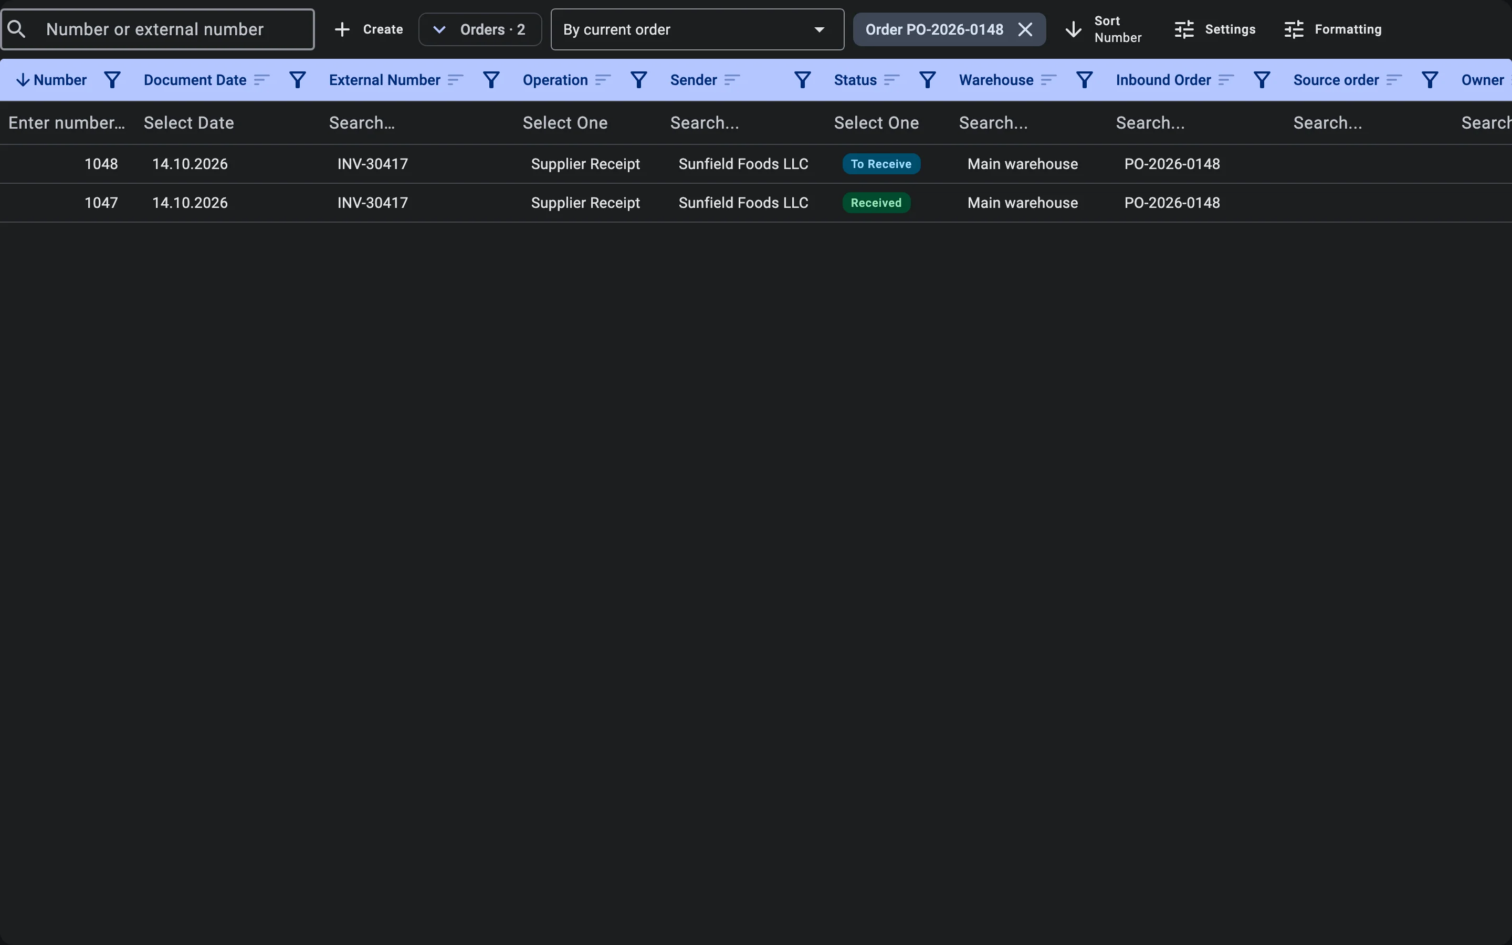Open the filter for Source order column
Viewport: 1512px width, 945px height.
coord(1430,80)
